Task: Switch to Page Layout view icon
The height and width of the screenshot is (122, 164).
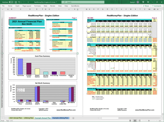Action: click(x=135, y=121)
